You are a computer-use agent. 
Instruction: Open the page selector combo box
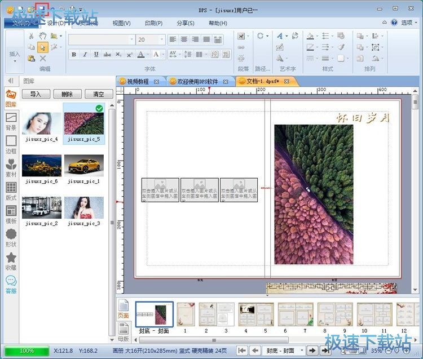(283, 351)
